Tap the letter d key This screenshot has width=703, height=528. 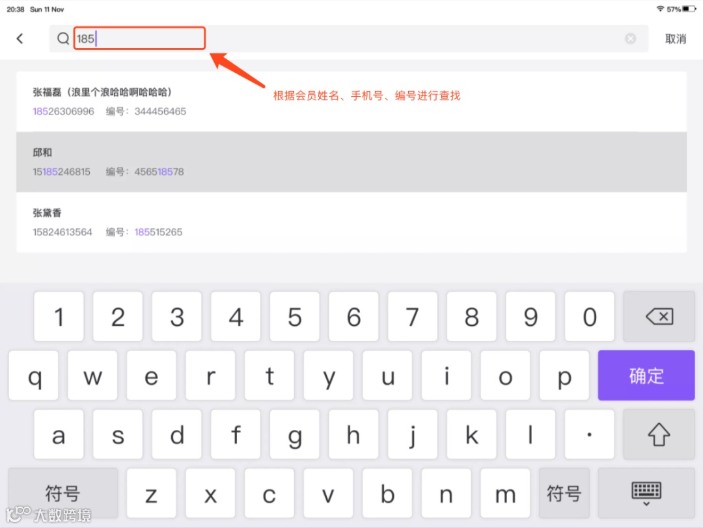pyautogui.click(x=176, y=434)
